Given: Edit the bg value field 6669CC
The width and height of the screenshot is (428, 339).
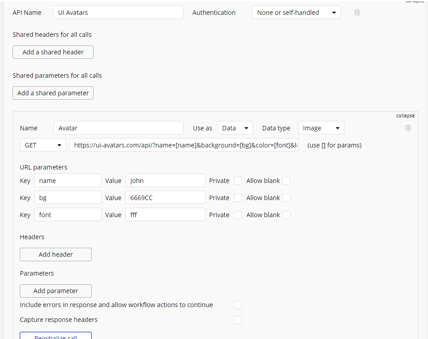Looking at the screenshot, I should [x=165, y=198].
